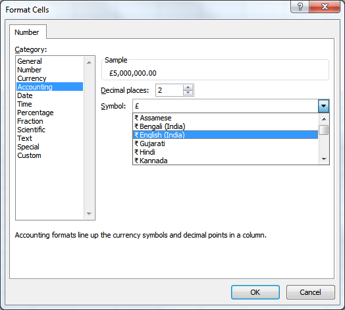Click into the Decimal places field
The width and height of the screenshot is (345, 310).
[169, 90]
